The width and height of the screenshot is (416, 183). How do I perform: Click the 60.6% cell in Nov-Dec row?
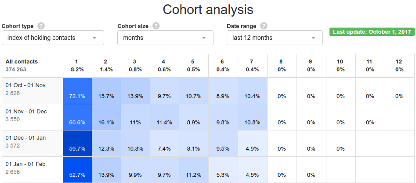point(77,117)
